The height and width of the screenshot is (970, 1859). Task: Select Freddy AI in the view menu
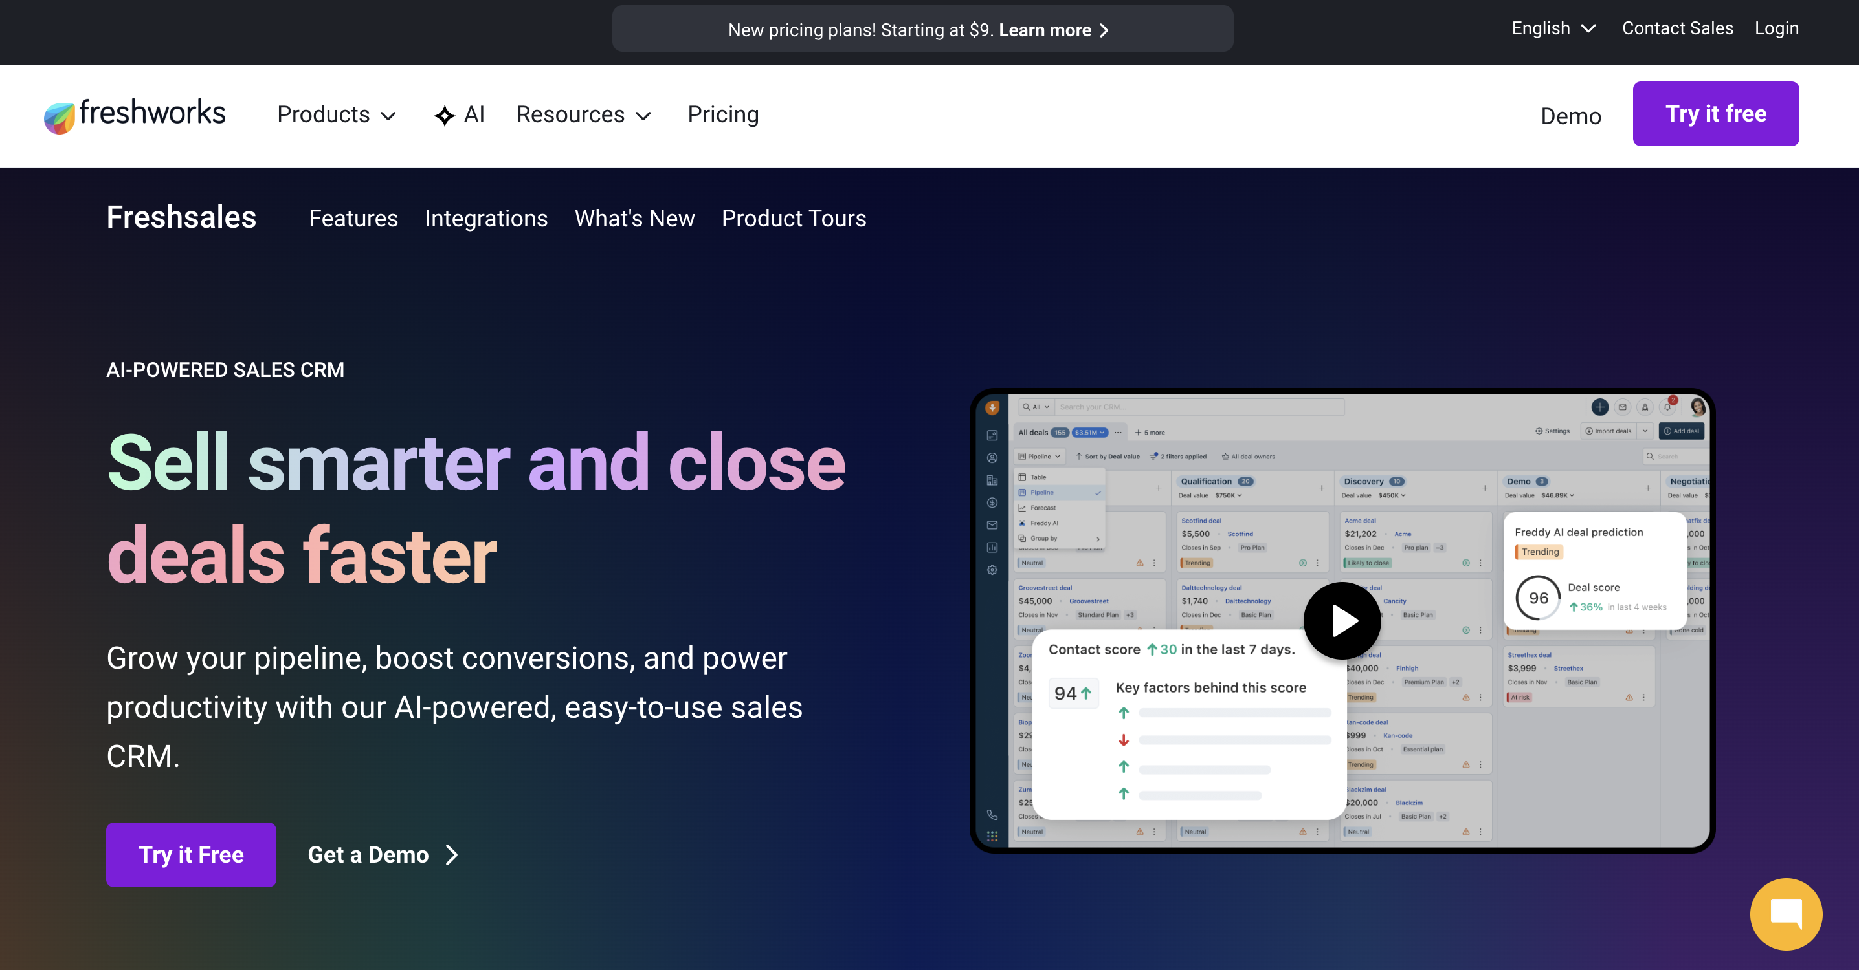tap(1060, 524)
